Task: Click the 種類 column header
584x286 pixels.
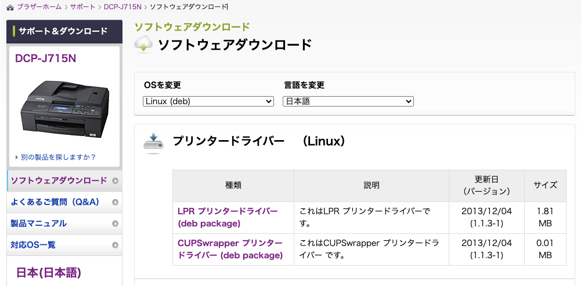Action: click(x=233, y=185)
